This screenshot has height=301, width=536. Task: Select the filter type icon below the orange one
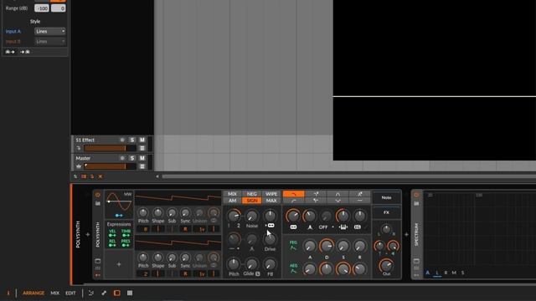point(294,201)
